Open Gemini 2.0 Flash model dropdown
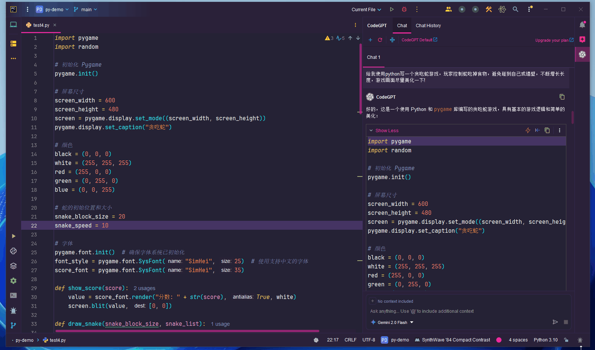This screenshot has width=595, height=350. (x=392, y=322)
